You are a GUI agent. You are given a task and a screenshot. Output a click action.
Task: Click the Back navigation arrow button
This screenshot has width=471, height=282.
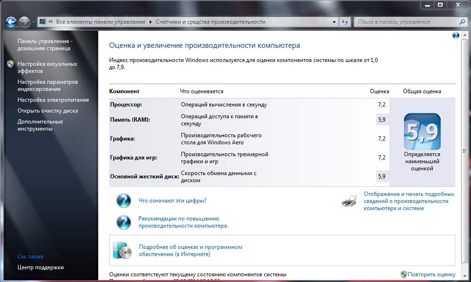tap(11, 22)
